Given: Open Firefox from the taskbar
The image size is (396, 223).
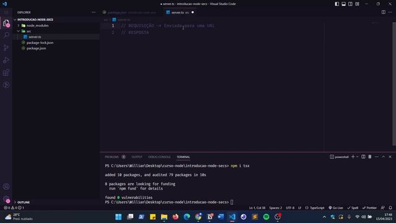Looking at the screenshot, I should pyautogui.click(x=175, y=217).
